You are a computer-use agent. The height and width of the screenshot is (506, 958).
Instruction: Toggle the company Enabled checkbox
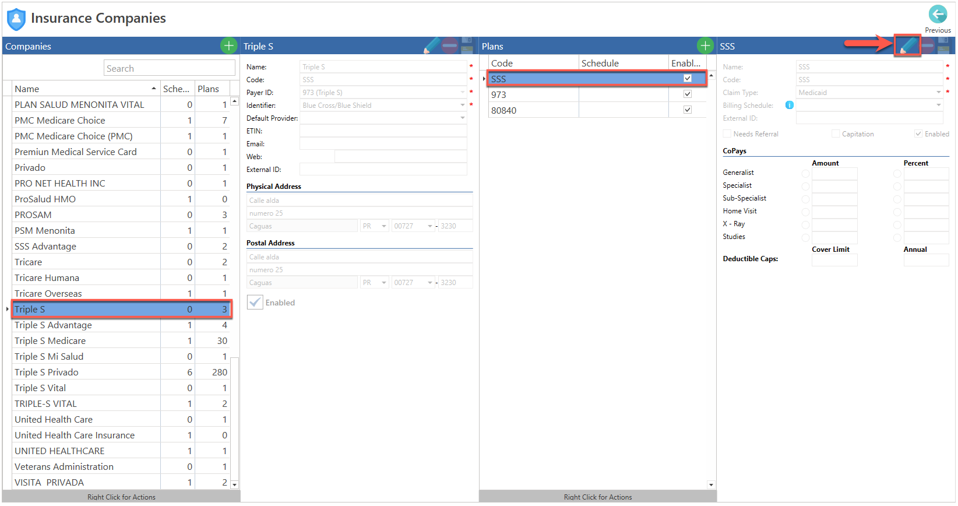(x=255, y=302)
